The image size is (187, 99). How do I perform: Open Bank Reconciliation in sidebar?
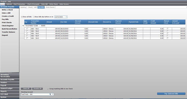9,29
